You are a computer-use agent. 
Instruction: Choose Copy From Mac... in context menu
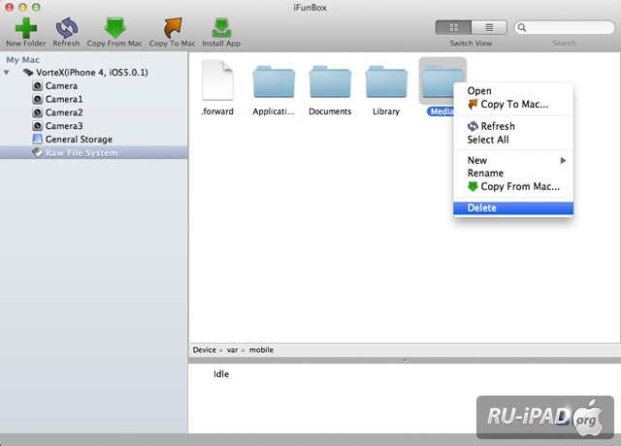[513, 186]
